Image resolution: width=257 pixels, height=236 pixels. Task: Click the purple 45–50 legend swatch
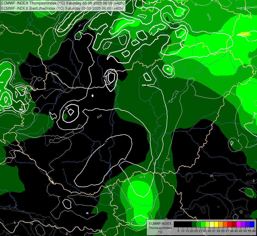tap(243, 224)
